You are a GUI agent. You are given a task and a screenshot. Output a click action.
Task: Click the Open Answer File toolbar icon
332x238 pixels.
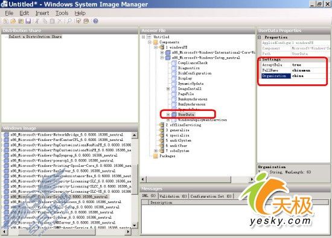[x=13, y=21]
